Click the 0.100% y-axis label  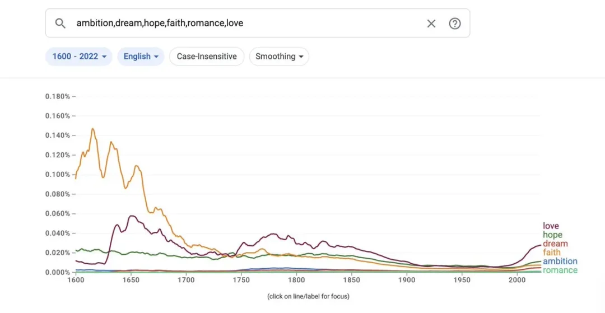[58, 175]
